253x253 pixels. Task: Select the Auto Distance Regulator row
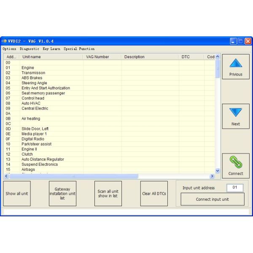109,159
